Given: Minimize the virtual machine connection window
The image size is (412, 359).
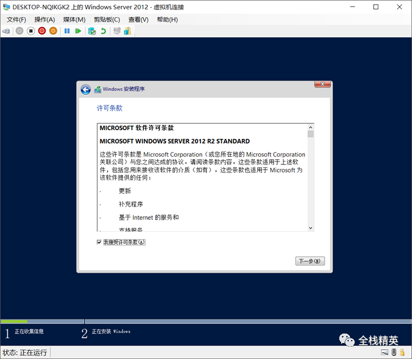Looking at the screenshot, I should tap(353, 7).
